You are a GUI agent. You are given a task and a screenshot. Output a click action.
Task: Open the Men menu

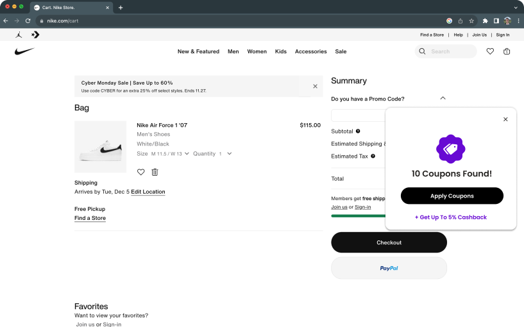(233, 51)
